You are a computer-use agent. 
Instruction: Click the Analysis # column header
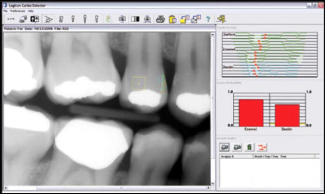236,157
